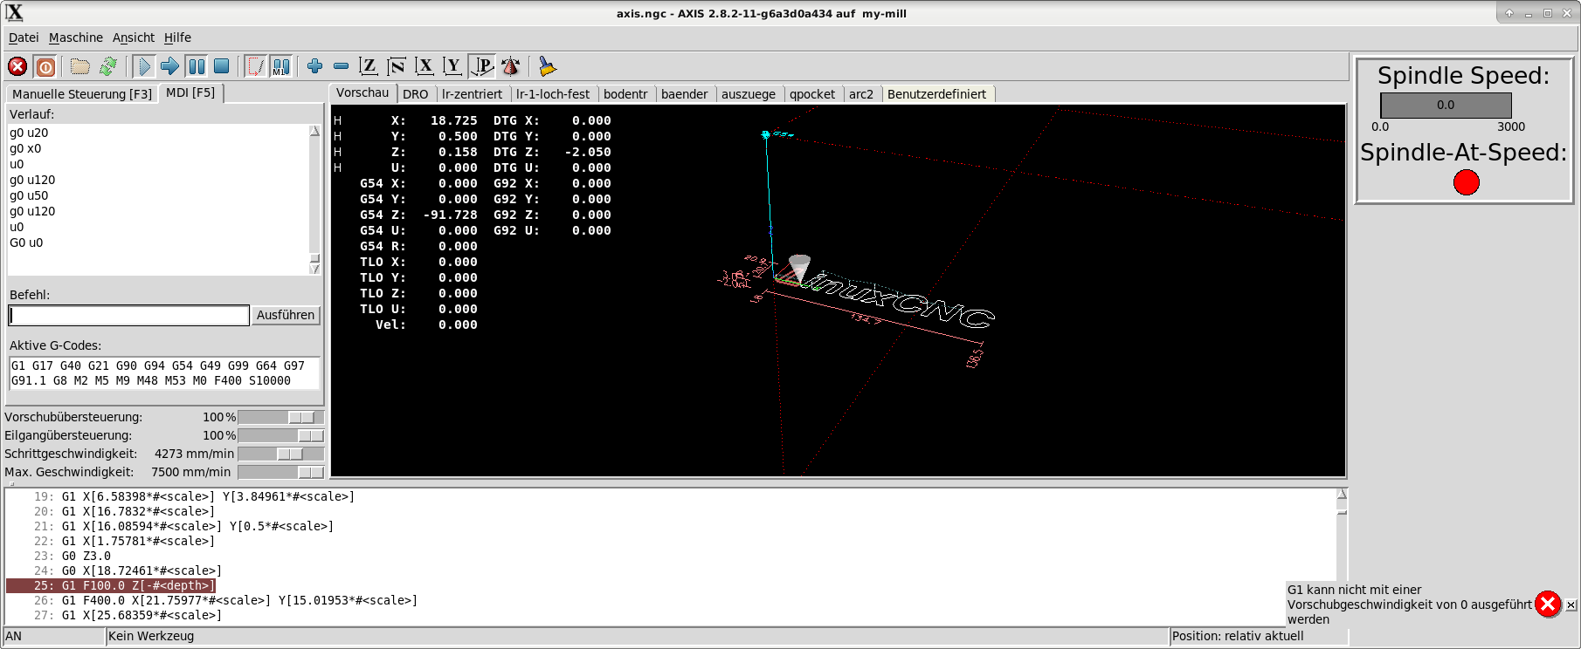This screenshot has height=649, width=1581.
Task: Toggle the emergency stop button
Action: tap(17, 66)
